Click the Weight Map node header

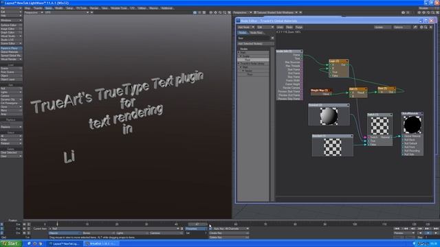pyautogui.click(x=321, y=91)
